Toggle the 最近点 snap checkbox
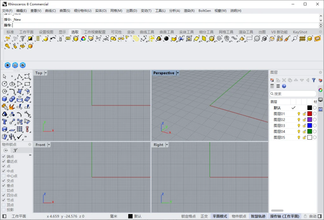This screenshot has width=324, height=220. [x=3, y=161]
